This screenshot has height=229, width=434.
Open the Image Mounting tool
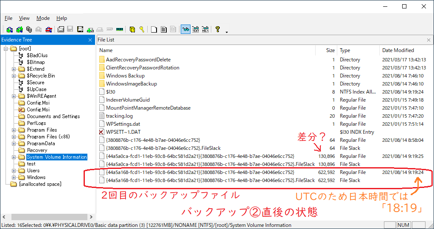[29, 29]
